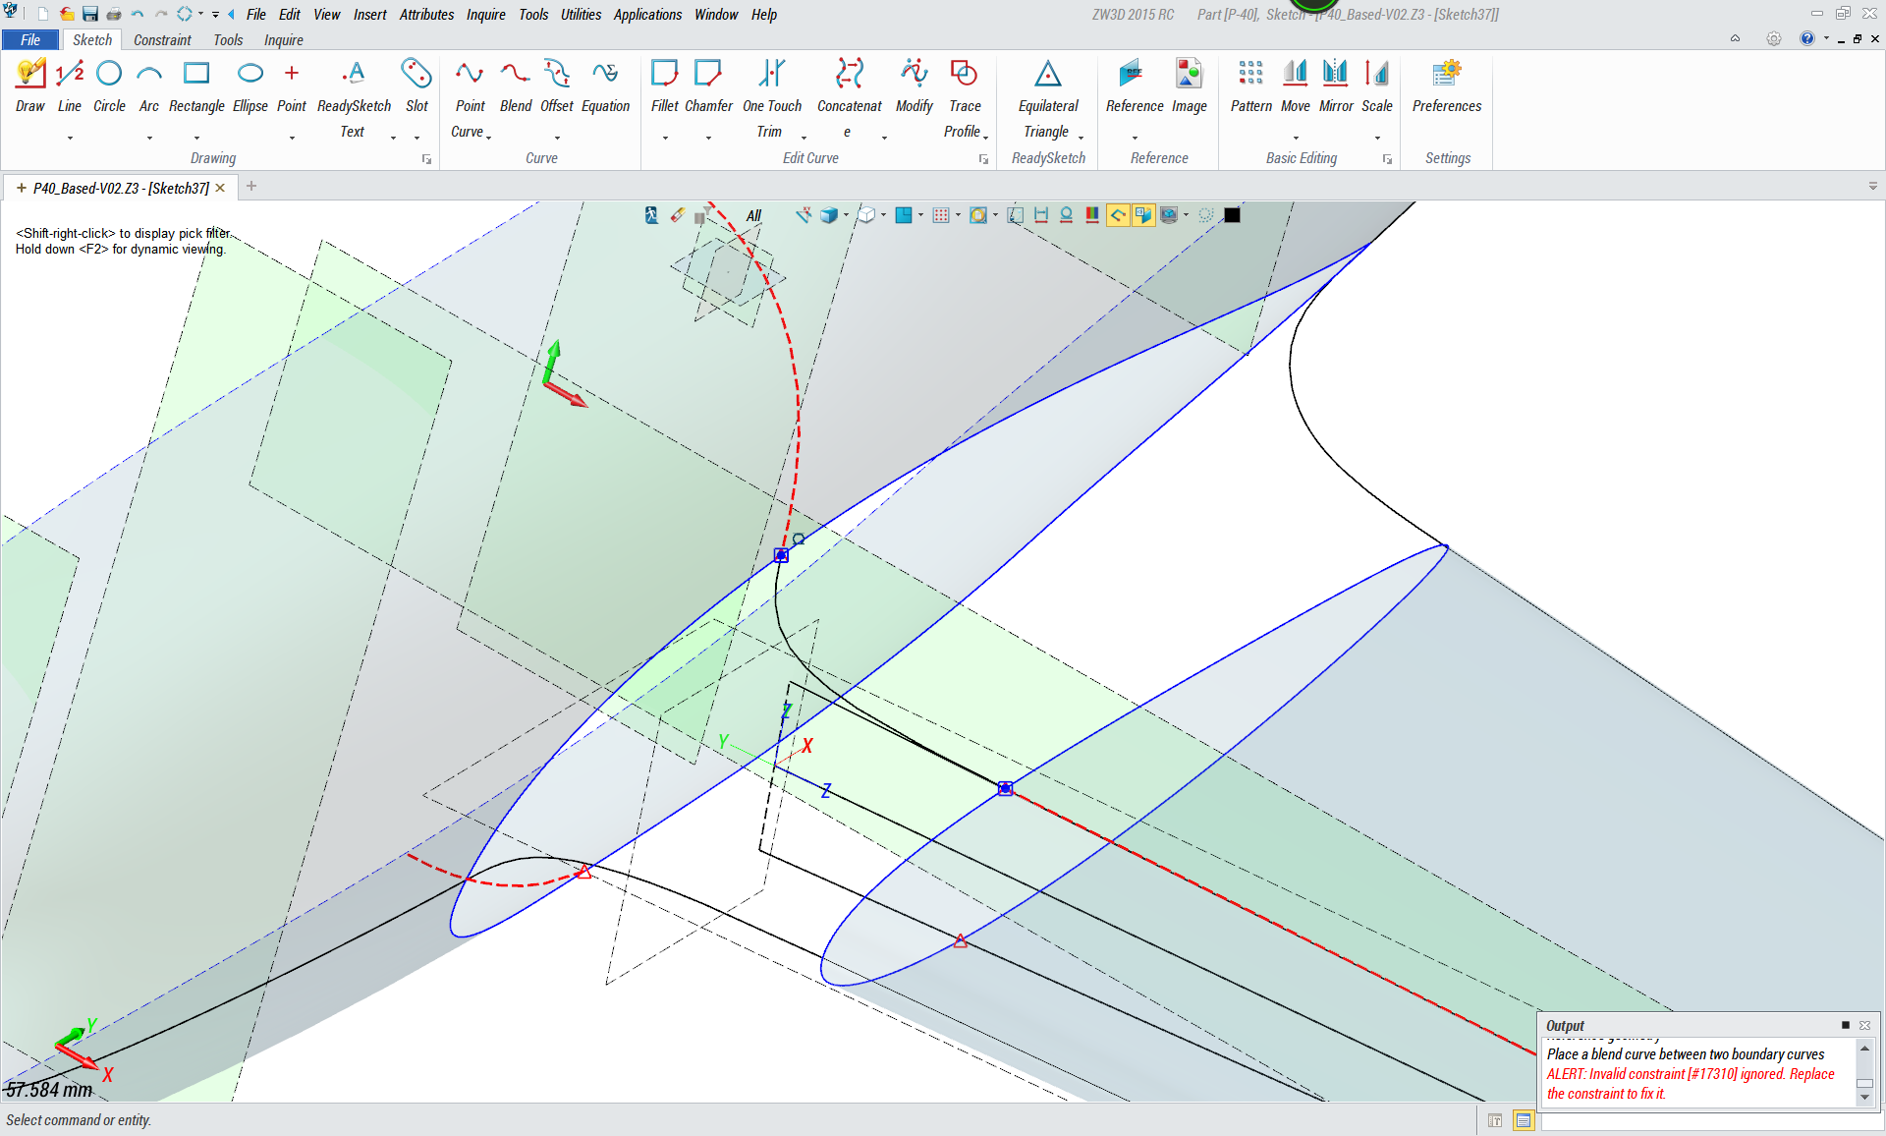Open the shaded display mode dropdown
Screen dimensions: 1886x1136
(846, 215)
